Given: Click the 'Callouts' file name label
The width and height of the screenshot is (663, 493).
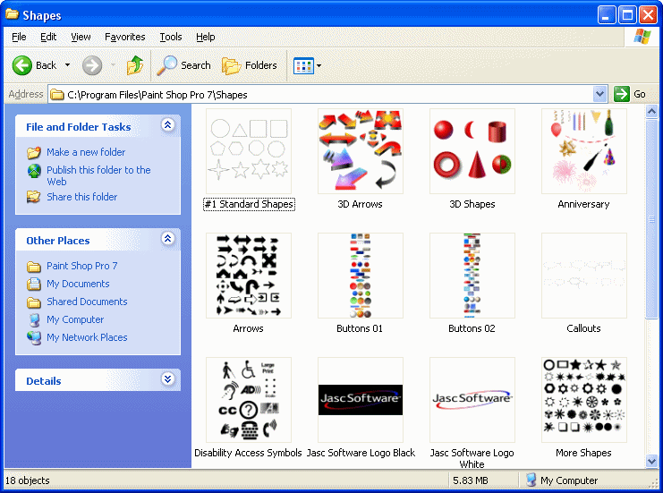Looking at the screenshot, I should click(583, 328).
